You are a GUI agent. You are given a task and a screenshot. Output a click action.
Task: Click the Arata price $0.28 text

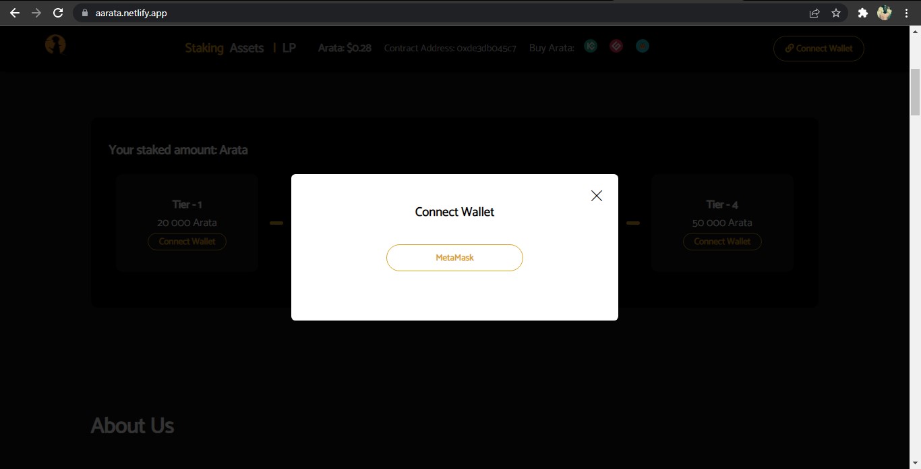coord(345,48)
